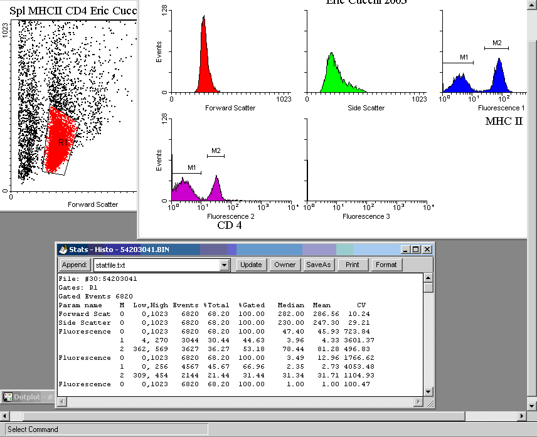
Task: Click inside the statfile.txt filename field
Action: click(156, 265)
